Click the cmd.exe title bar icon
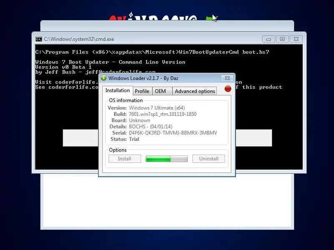Screen dimensions: 334x250 click(x=39, y=39)
